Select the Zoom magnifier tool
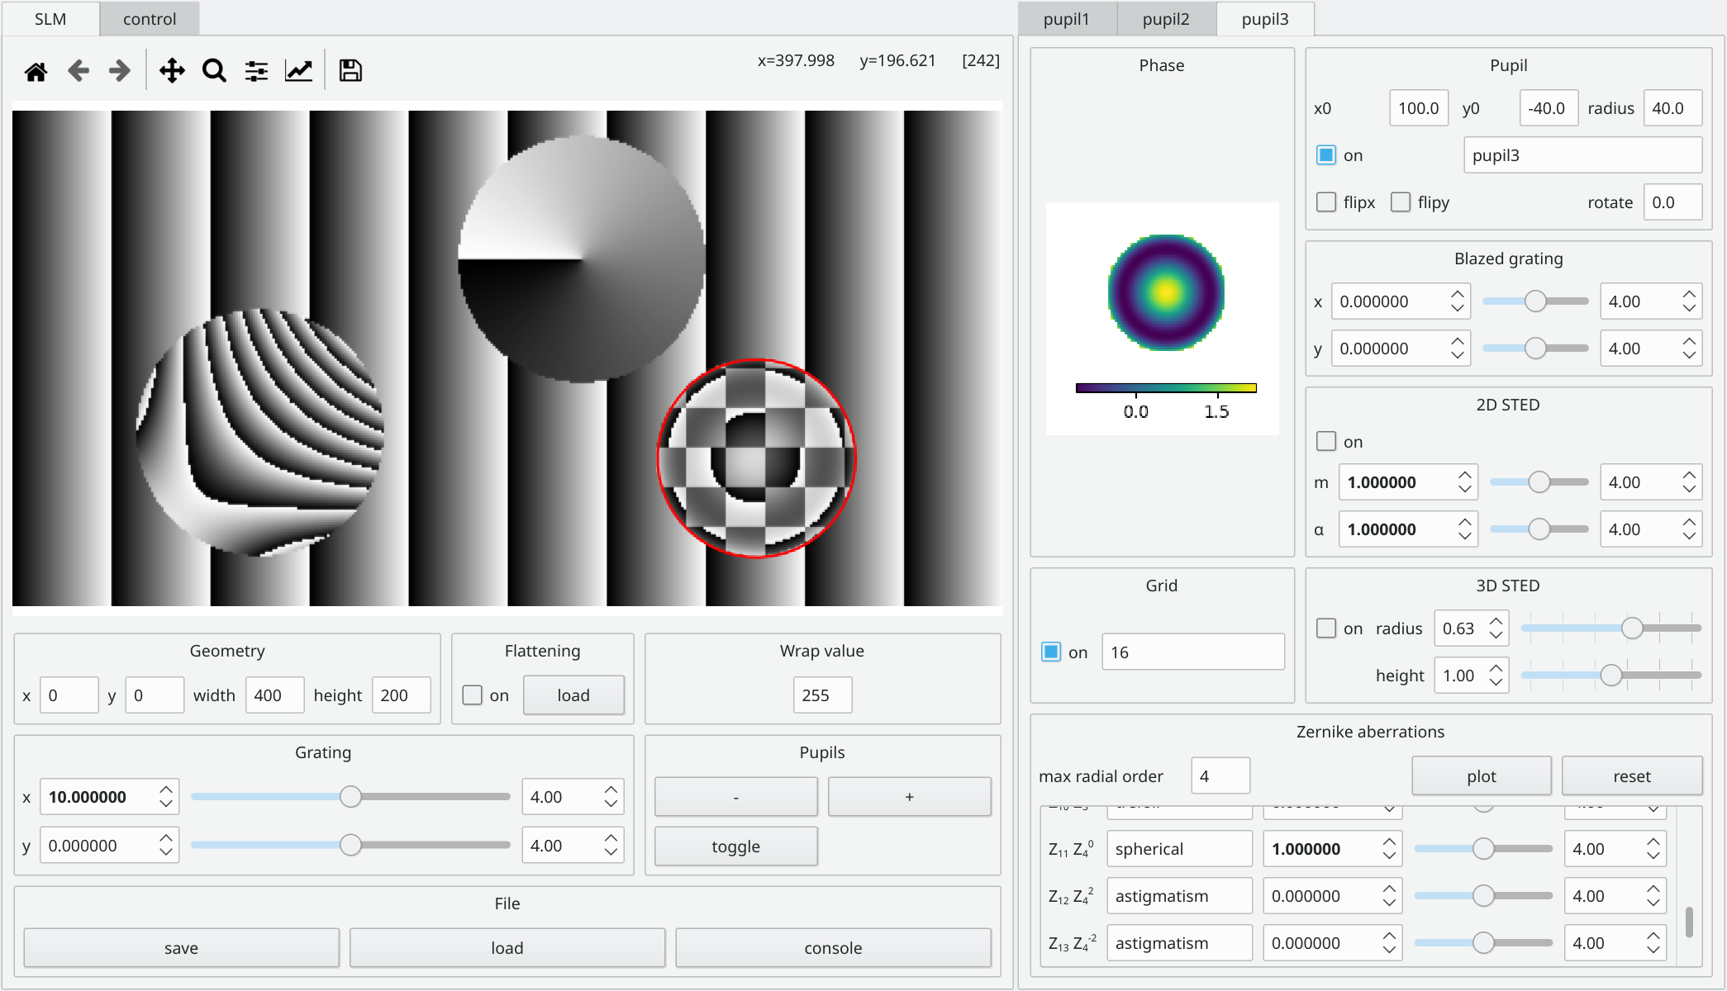Viewport: 1727px width, 991px height. point(214,71)
